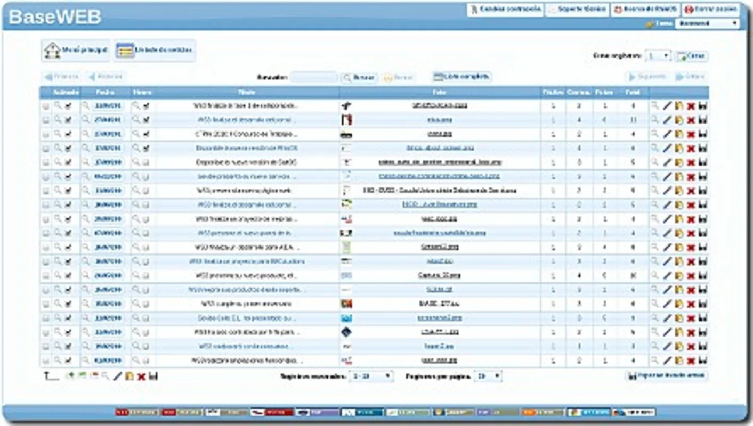Image resolution: width=753 pixels, height=426 pixels.
Task: Open photo filename link in first row
Action: 440,105
